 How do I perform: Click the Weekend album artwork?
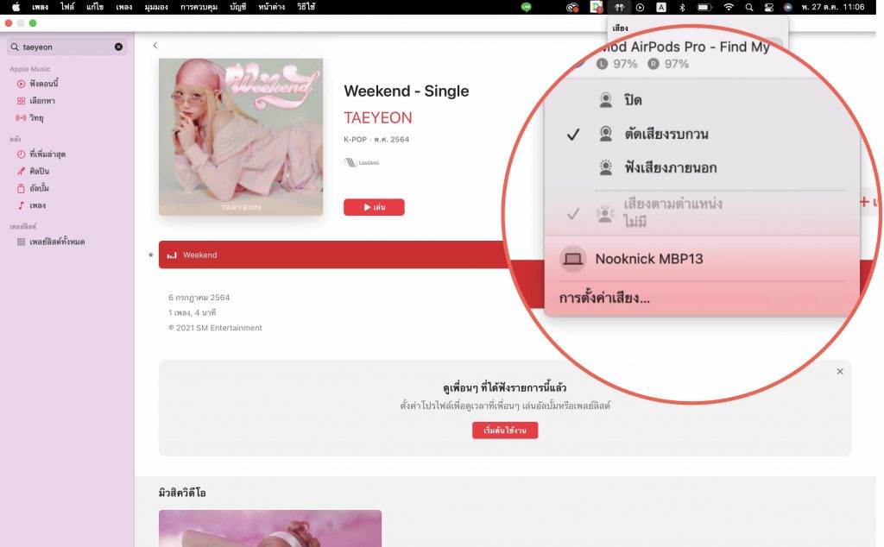point(240,138)
